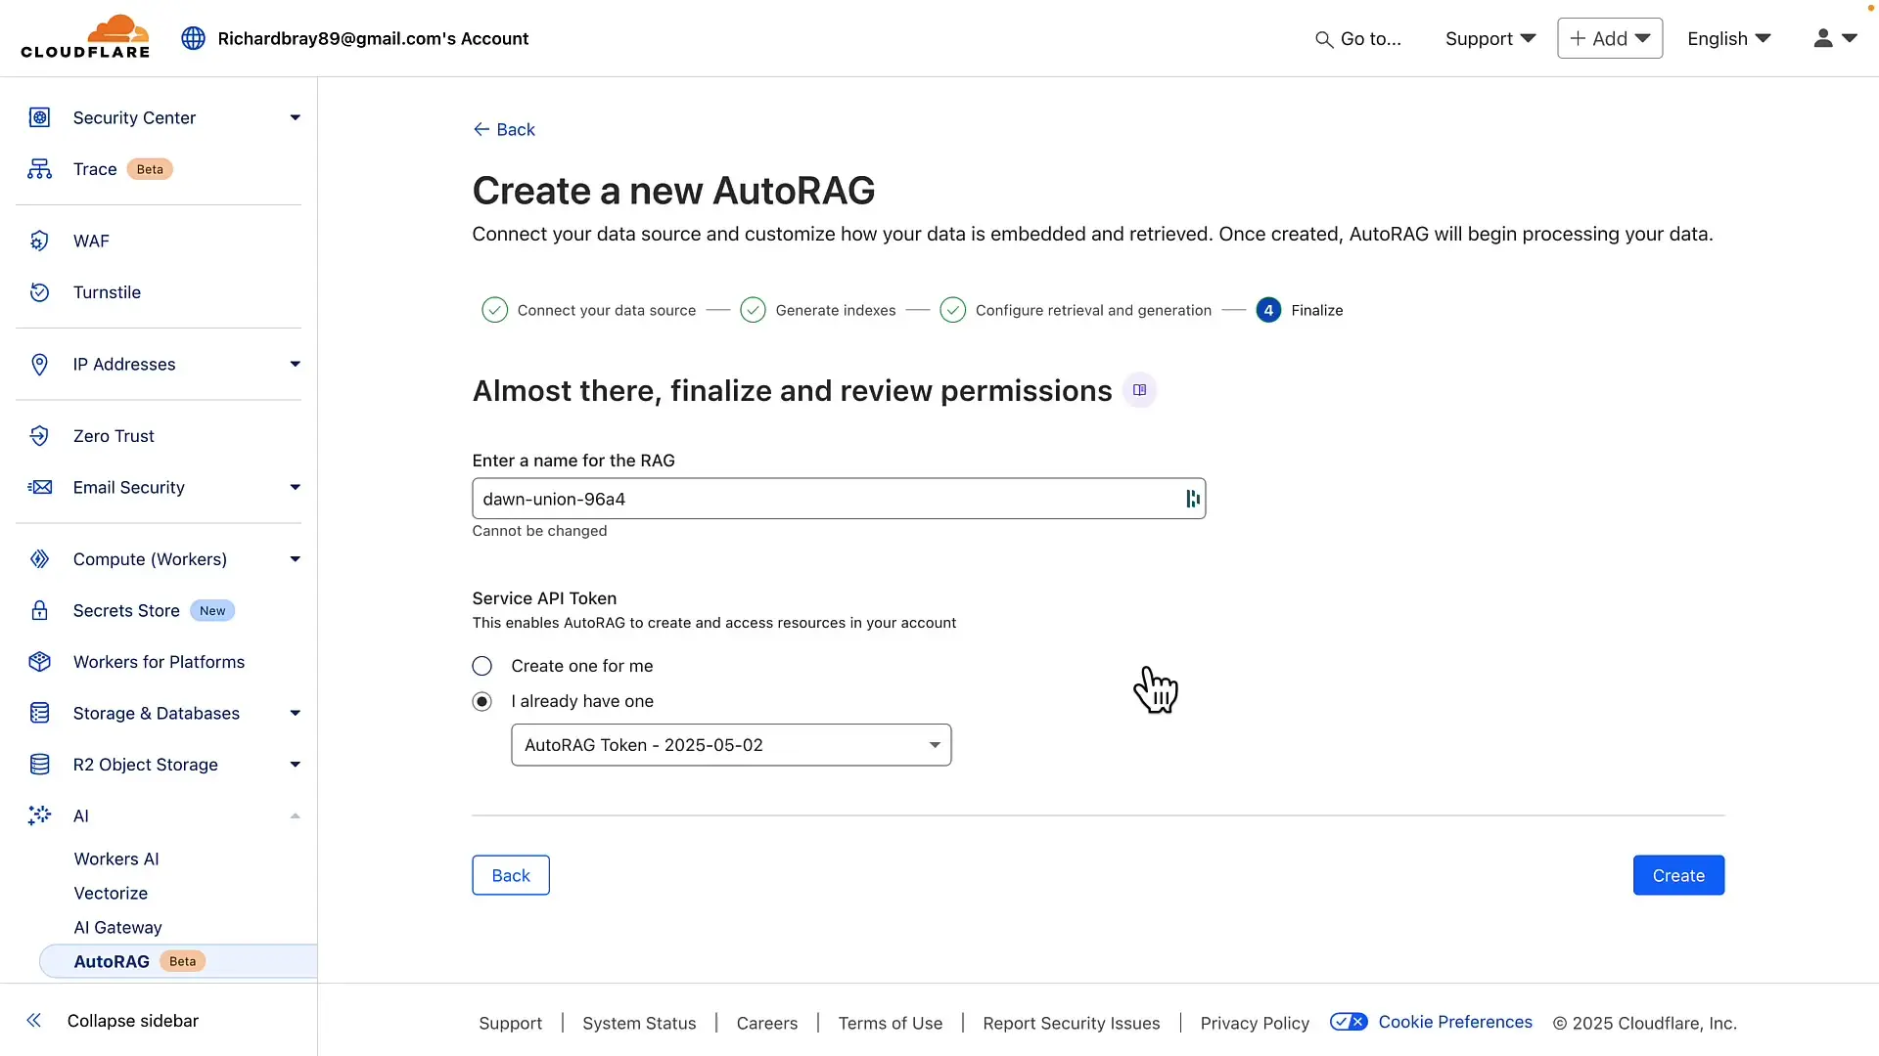Viewport: 1879px width, 1056px height.
Task: Open the English language dropdown
Action: click(x=1729, y=38)
